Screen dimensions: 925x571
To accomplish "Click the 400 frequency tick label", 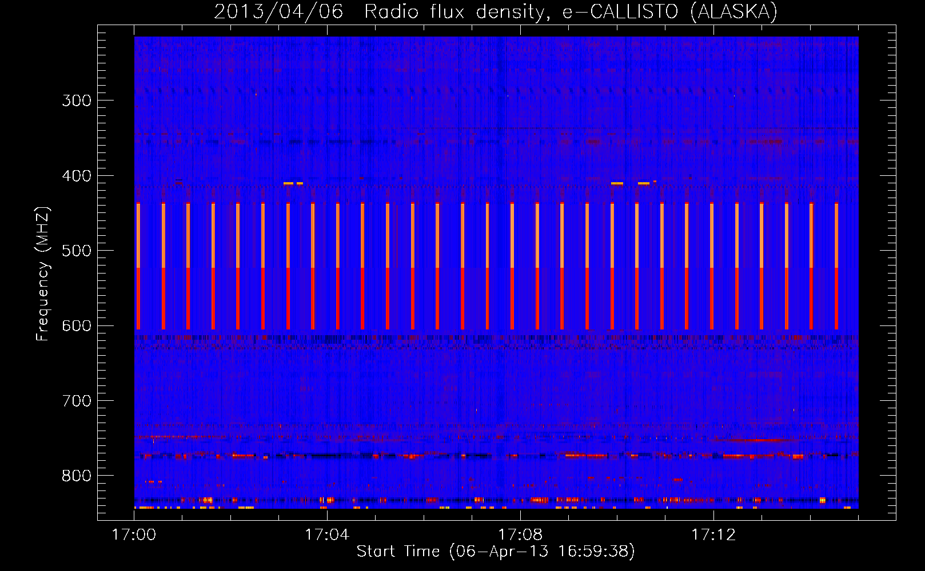I will pos(77,176).
